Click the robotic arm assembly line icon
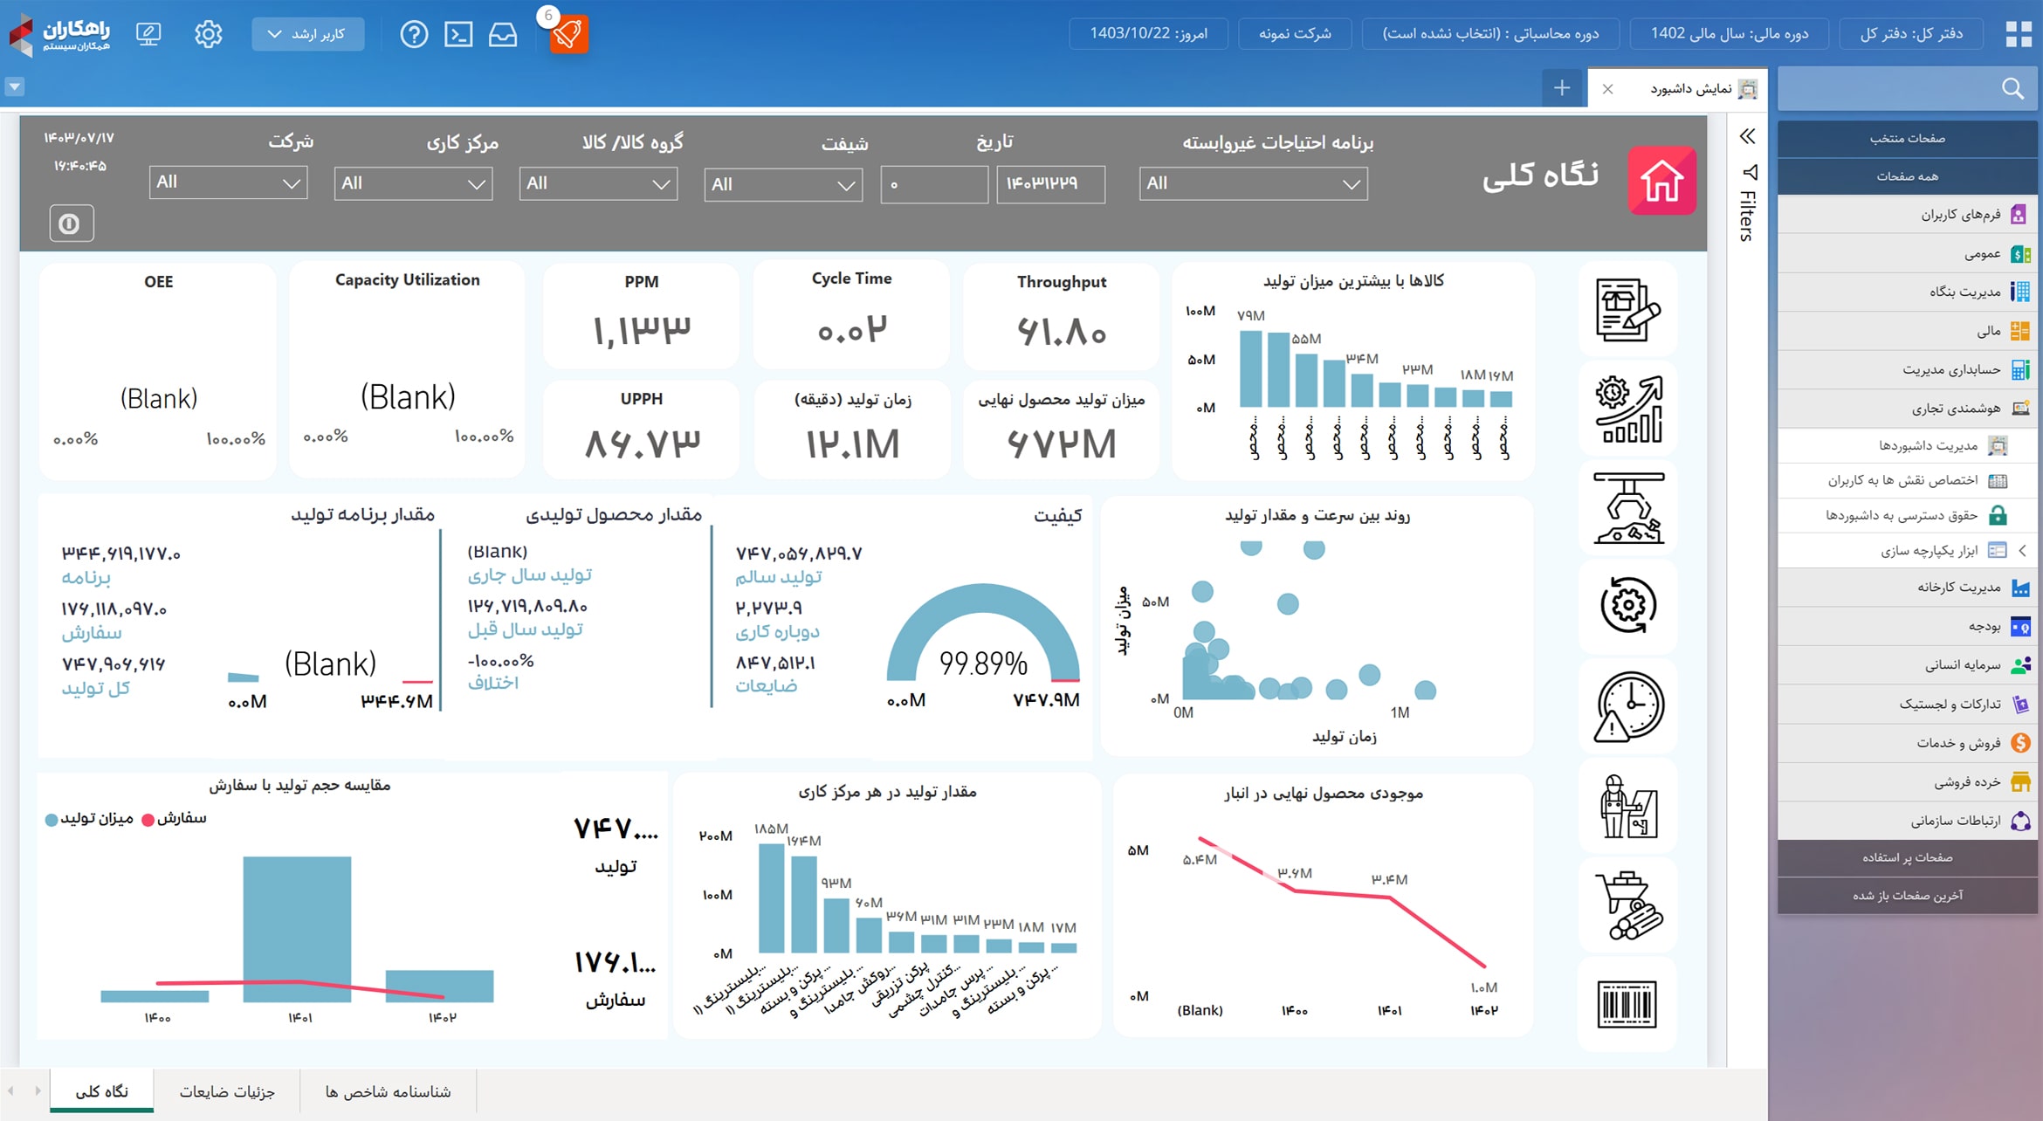Viewport: 2043px width, 1121px height. [1629, 508]
